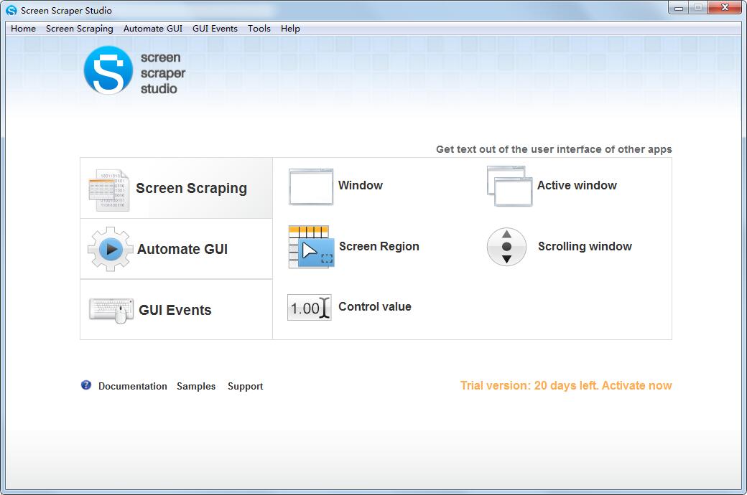This screenshot has width=747, height=495.
Task: Open the Screen Scraping menu
Action: [x=79, y=29]
